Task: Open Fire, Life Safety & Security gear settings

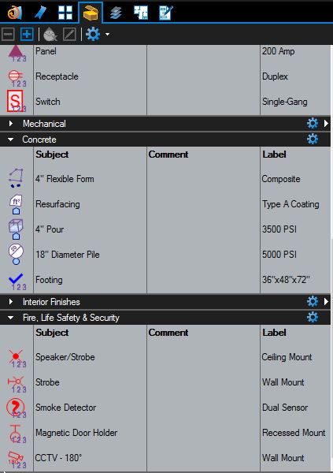Action: (x=313, y=318)
